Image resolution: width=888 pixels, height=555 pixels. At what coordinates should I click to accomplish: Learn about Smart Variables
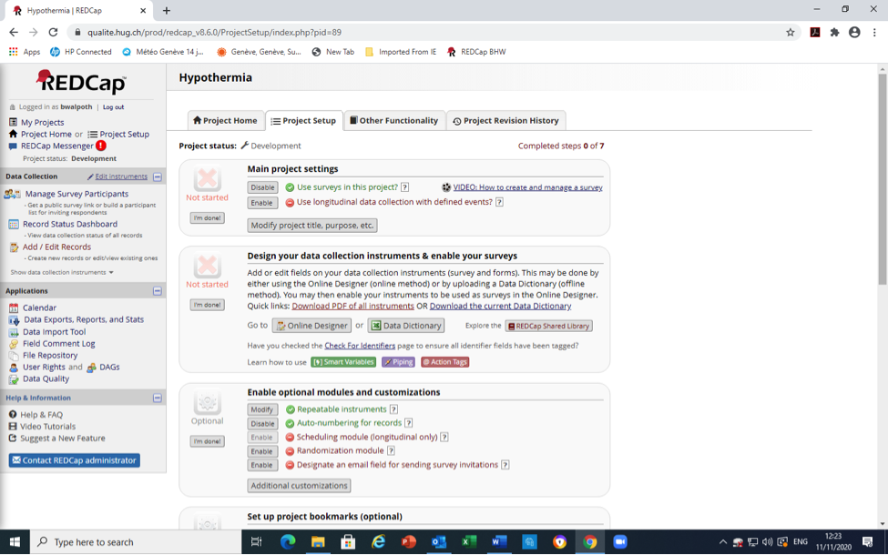click(343, 362)
